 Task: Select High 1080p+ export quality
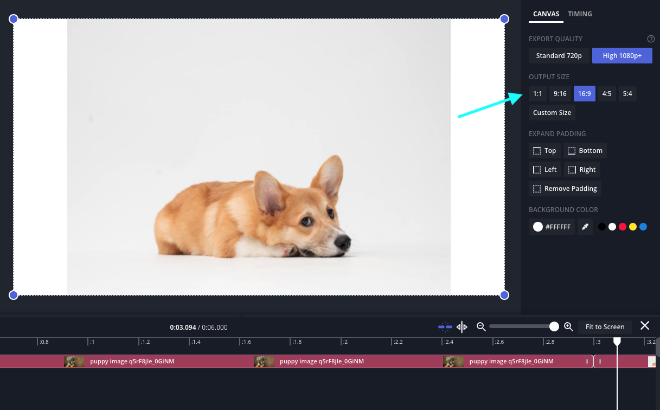[x=621, y=56]
